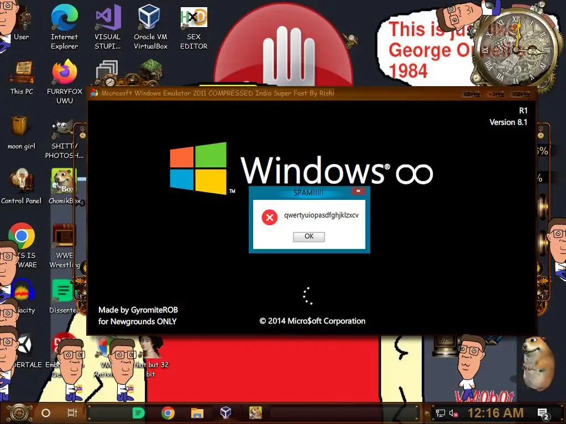Click the steampunk clock gadget
Image resolution: width=566 pixels, height=424 pixels.
[516, 49]
